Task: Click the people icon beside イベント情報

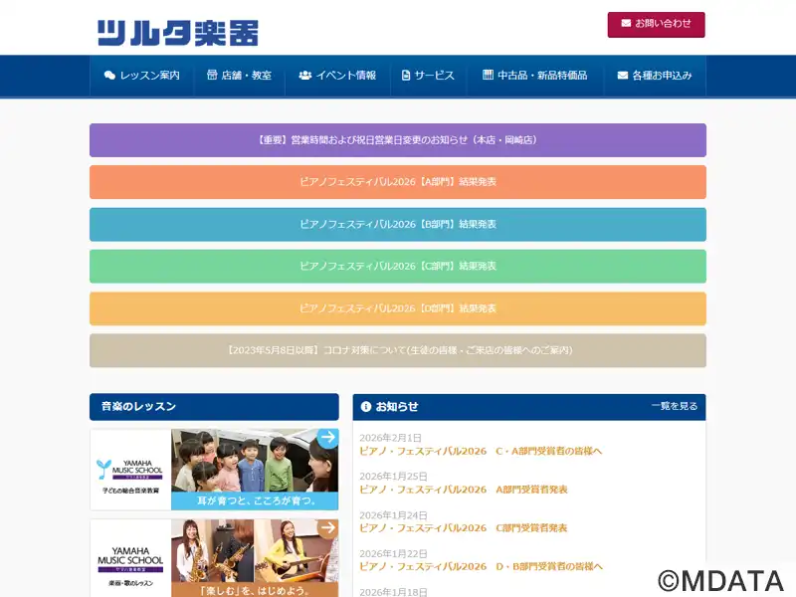Action: point(305,76)
